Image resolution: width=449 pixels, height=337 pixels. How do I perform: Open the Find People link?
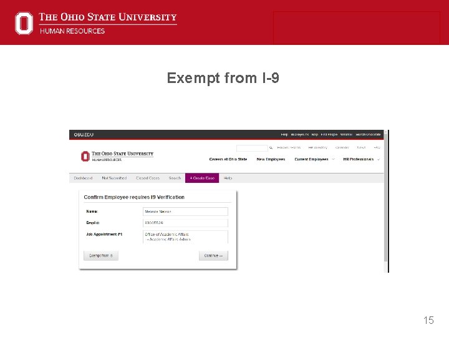pos(329,134)
